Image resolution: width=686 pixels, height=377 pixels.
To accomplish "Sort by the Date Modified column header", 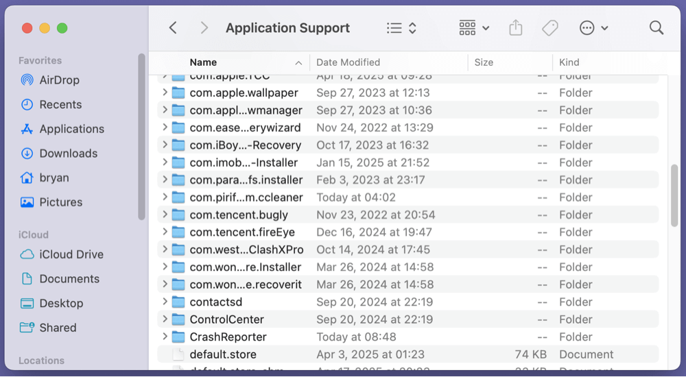I will 348,62.
